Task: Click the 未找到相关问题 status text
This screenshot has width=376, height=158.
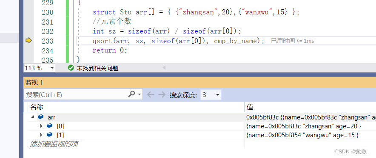Action: tap(97, 68)
